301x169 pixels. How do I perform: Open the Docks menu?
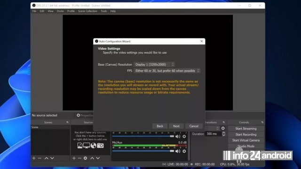(60, 11)
